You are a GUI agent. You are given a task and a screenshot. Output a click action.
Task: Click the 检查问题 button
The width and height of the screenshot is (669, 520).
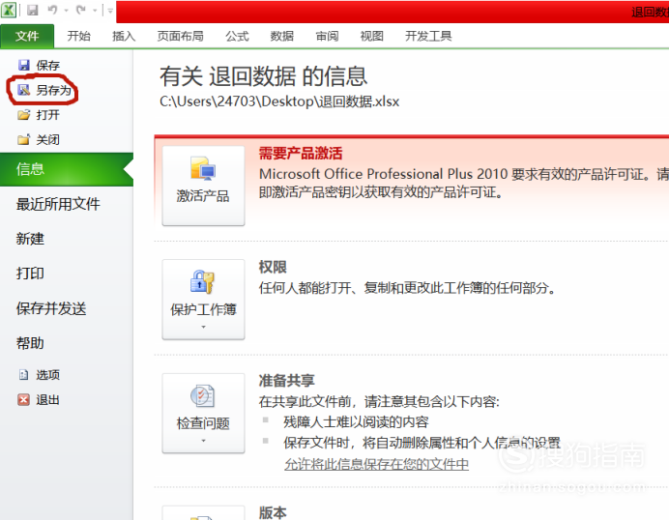(x=203, y=413)
